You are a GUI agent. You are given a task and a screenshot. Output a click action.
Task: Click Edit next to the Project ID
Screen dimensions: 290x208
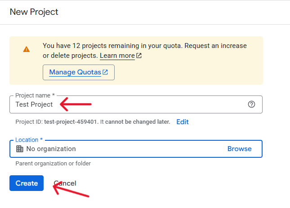[x=182, y=122]
